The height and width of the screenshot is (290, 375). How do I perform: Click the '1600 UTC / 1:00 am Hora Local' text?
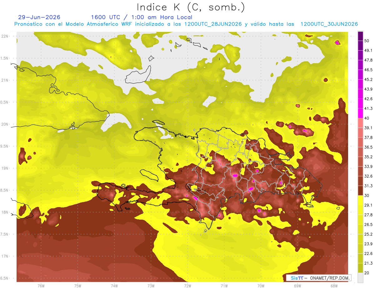(142, 17)
